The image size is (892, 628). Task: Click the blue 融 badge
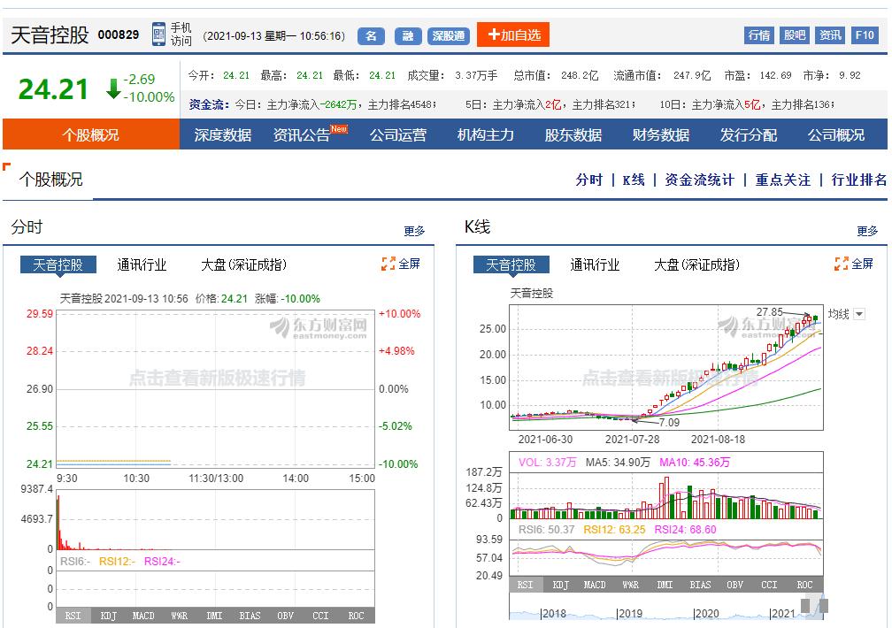(x=408, y=36)
